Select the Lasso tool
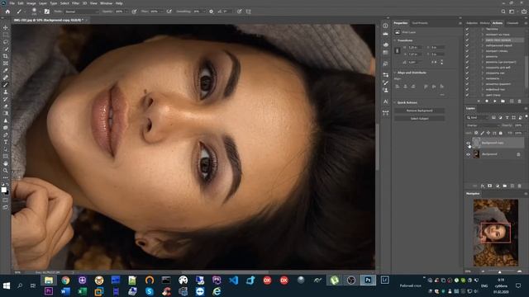 coord(6,42)
